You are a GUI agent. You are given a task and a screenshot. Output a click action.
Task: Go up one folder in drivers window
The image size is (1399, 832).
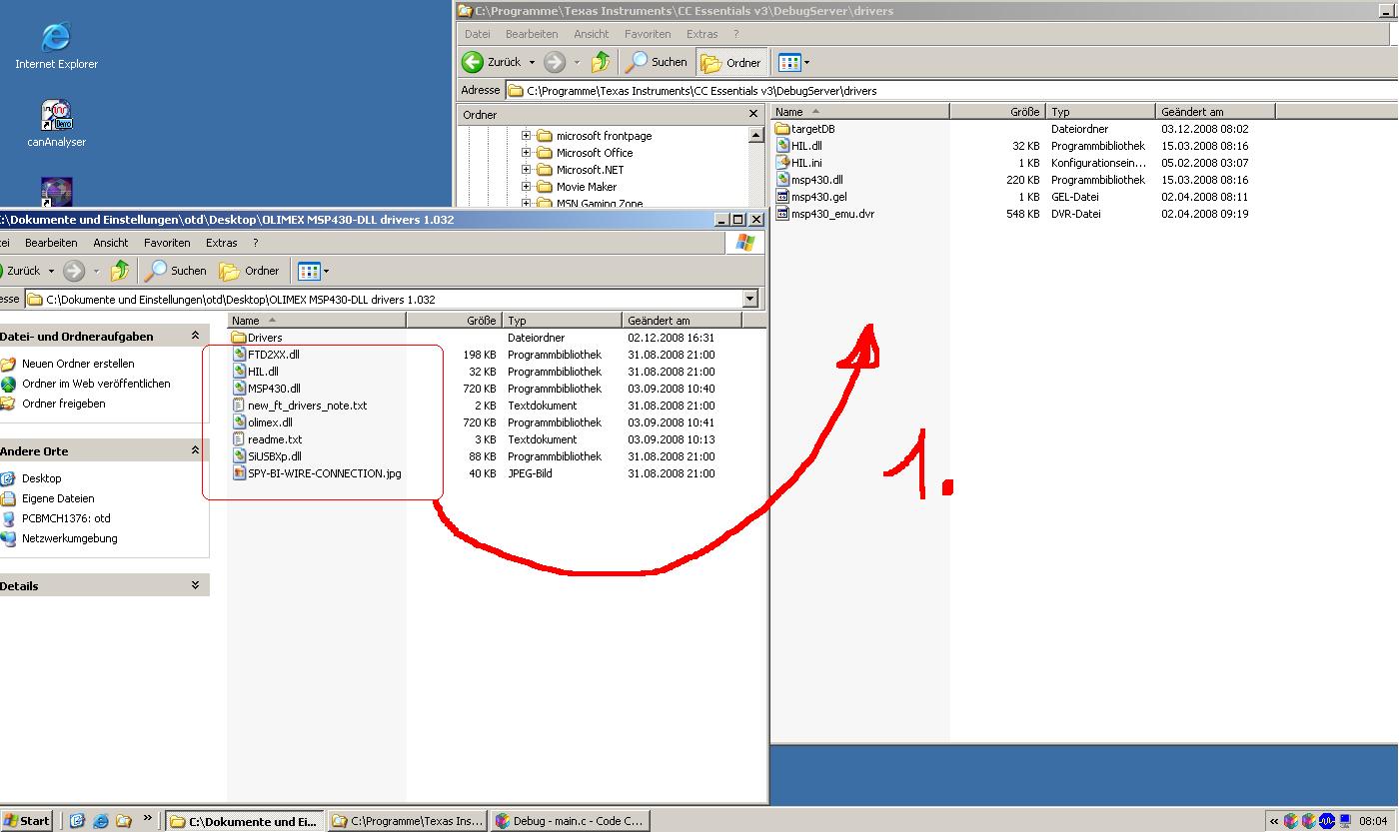(x=600, y=62)
